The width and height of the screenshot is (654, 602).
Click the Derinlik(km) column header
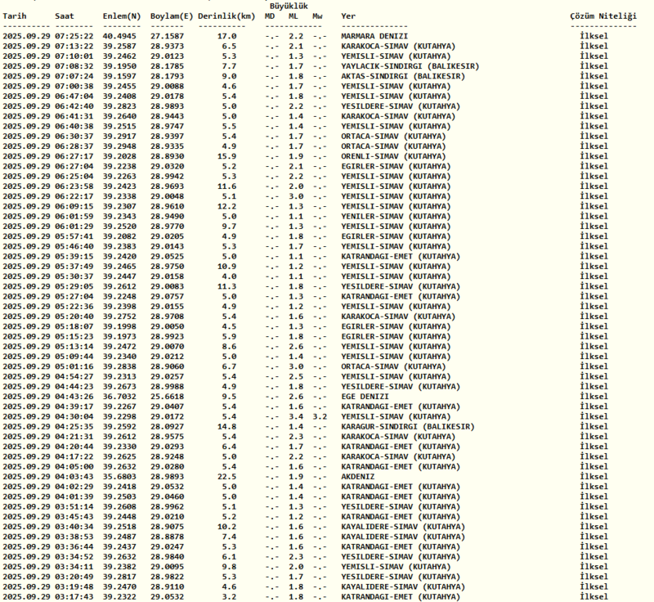226,16
